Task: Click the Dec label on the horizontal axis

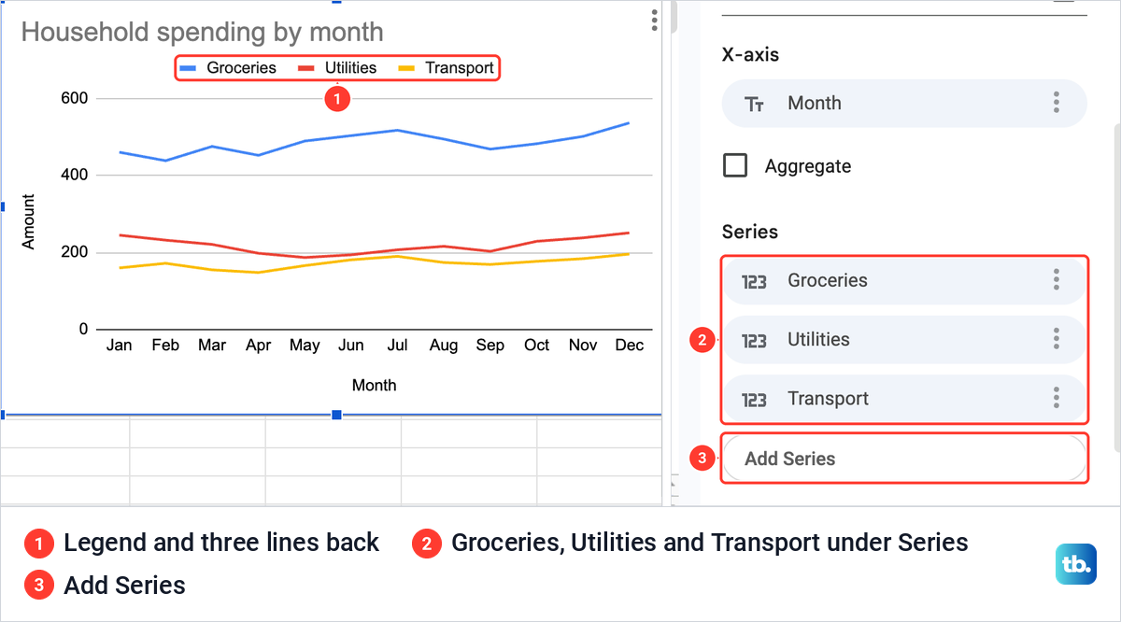Action: tap(630, 346)
